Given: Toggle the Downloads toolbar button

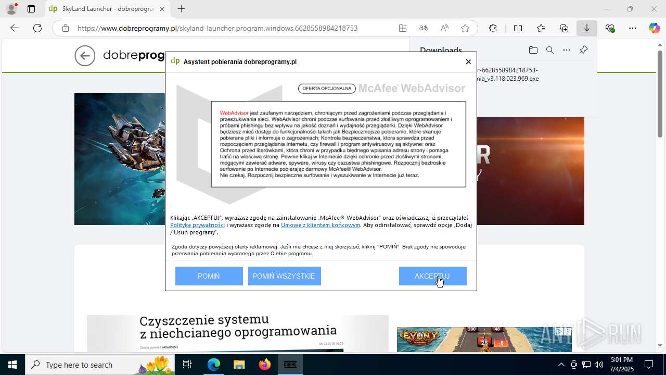Looking at the screenshot, I should coord(587,28).
